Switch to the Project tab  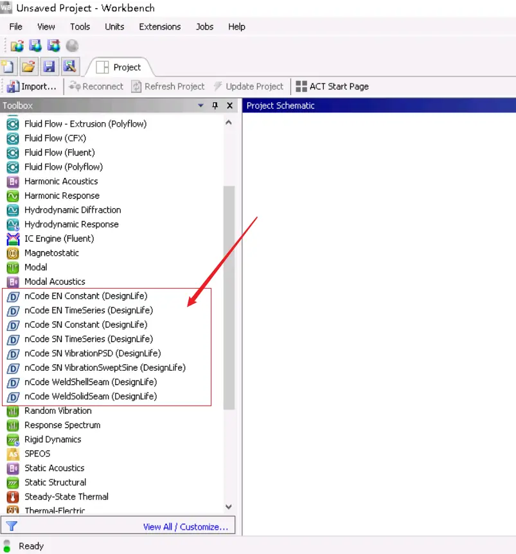coord(120,67)
